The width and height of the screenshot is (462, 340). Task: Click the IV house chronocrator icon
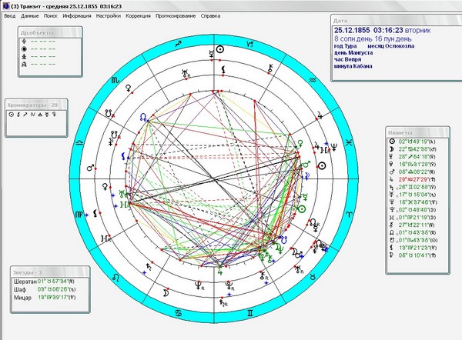tap(32, 115)
